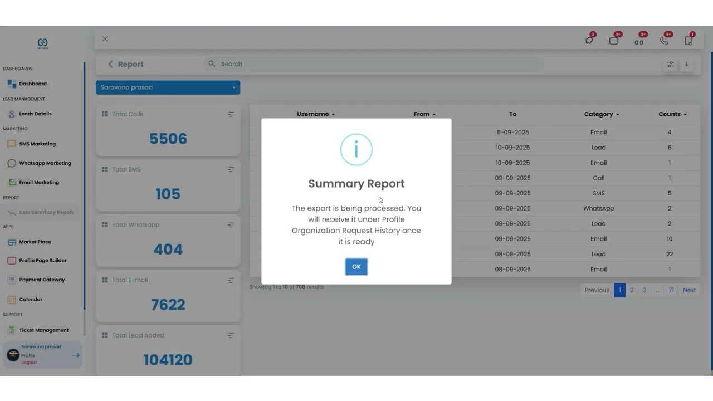Click the SMS Marketing chat icon

click(12, 144)
